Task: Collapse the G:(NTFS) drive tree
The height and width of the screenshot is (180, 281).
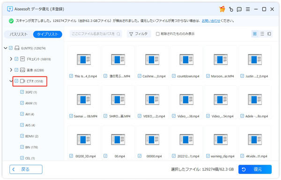Action: tap(6, 48)
